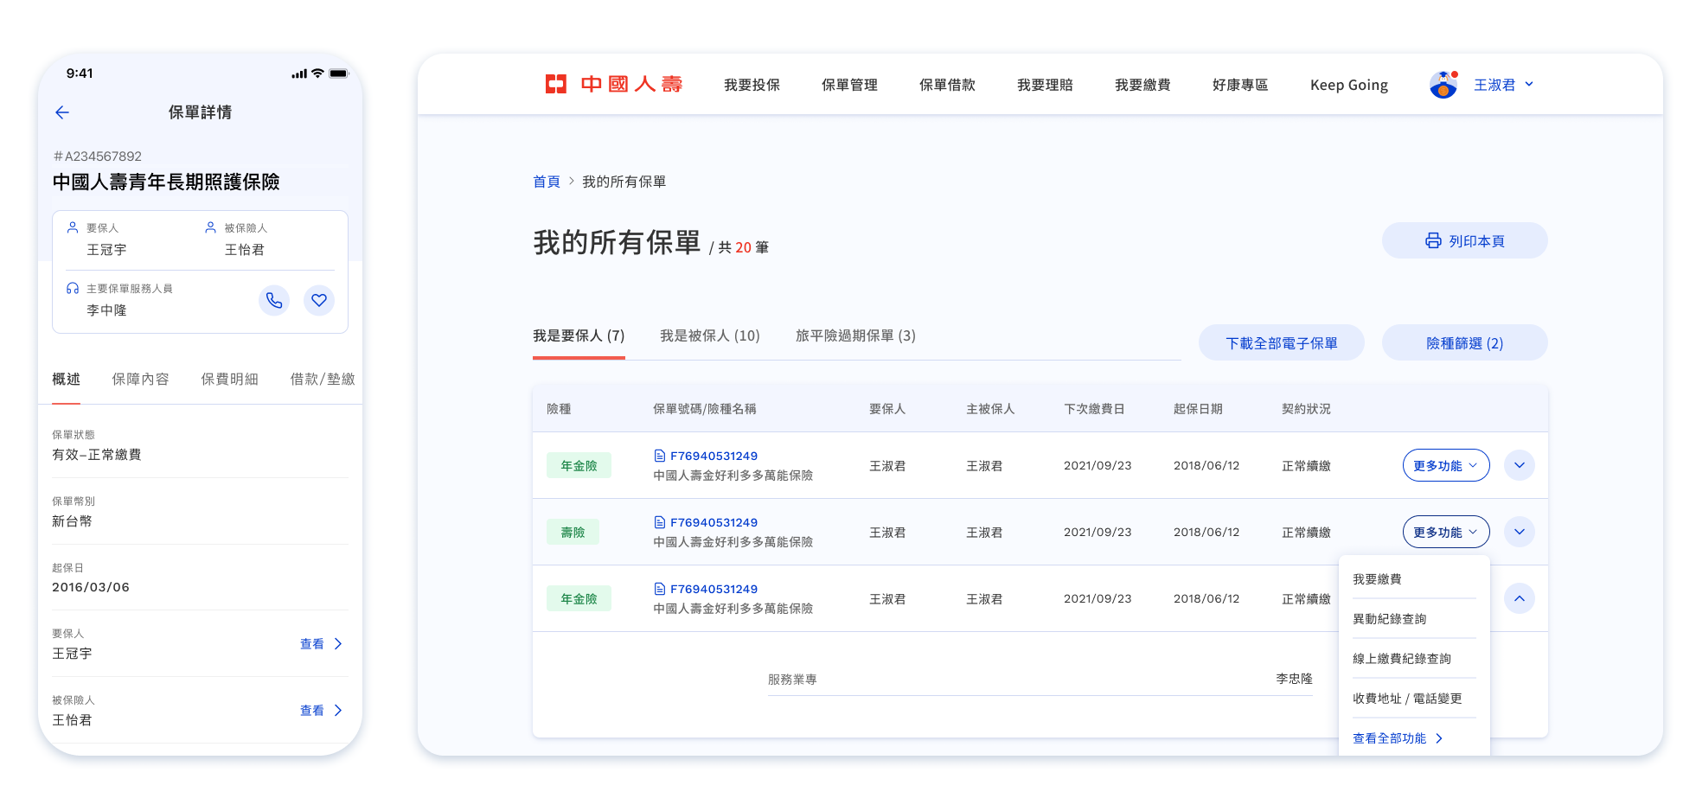This screenshot has width=1696, height=811.
Task: Click the 下次繳費日 column header
Action: (x=1094, y=409)
